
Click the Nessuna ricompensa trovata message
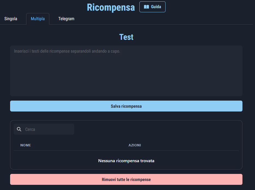pyautogui.click(x=126, y=161)
